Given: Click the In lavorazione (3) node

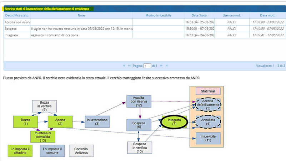Looking at the screenshot, I should pos(97,122).
